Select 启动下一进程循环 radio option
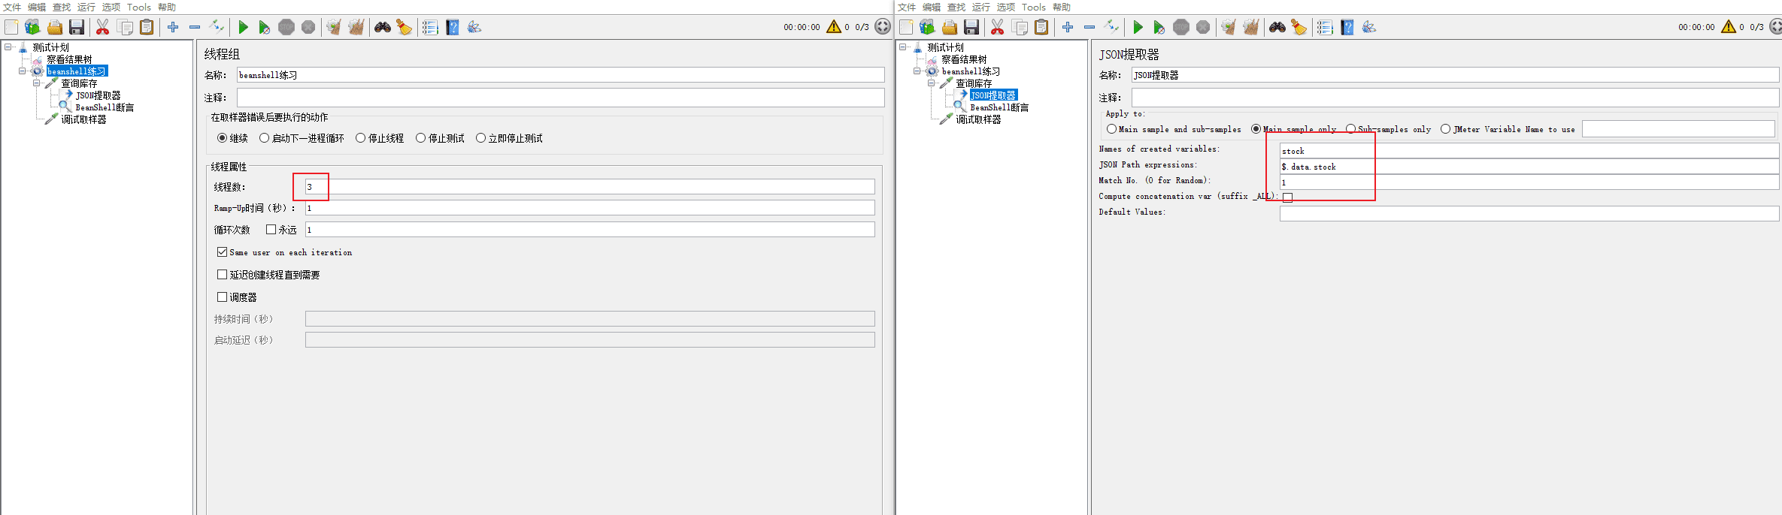Image resolution: width=1782 pixels, height=515 pixels. (264, 138)
